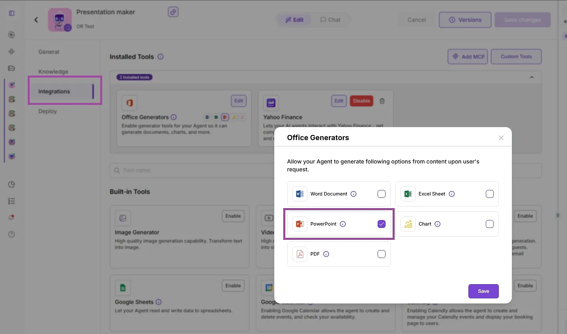The image size is (567, 334).
Task: Disable the Yahoo Finance tool
Action: pyautogui.click(x=361, y=101)
